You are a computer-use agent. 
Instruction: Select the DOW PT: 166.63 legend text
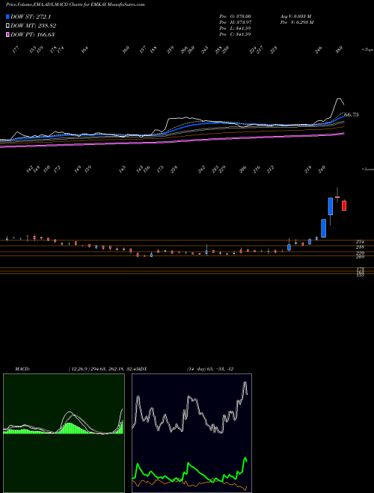33,34
